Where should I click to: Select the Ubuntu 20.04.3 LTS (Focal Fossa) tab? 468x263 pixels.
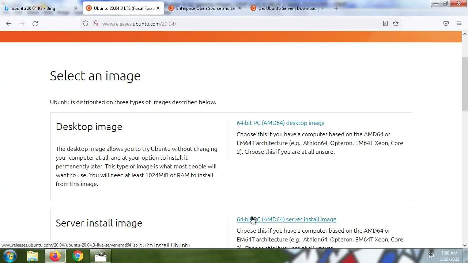(x=124, y=8)
